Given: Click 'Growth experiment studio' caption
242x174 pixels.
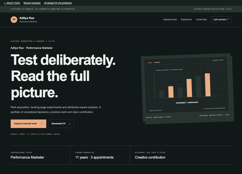Looking at the screenshot, I should point(158,117).
